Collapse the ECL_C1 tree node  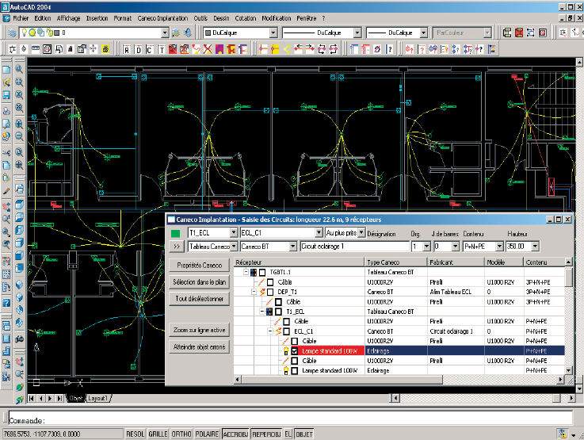pyautogui.click(x=270, y=331)
